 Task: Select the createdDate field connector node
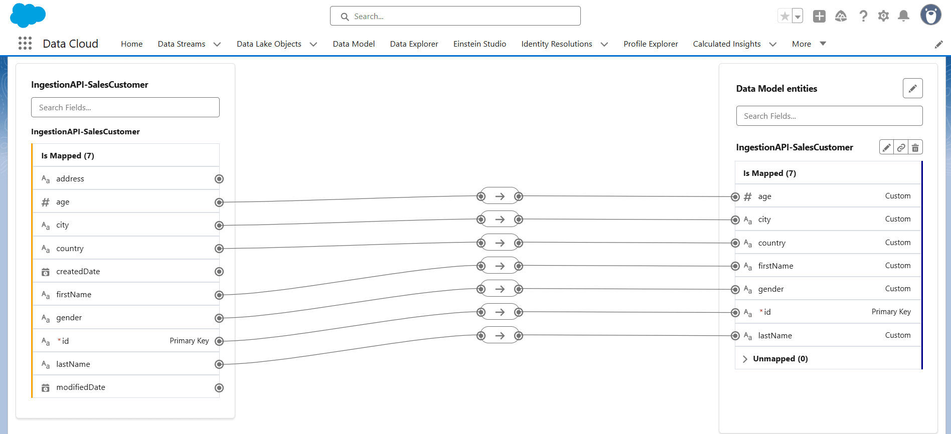(x=219, y=272)
